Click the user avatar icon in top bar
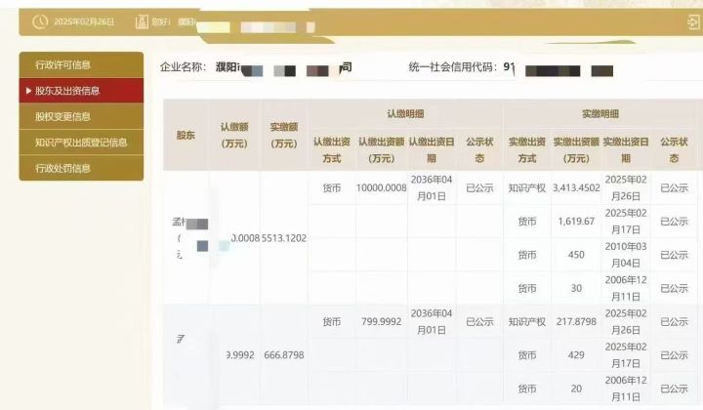 tap(143, 21)
